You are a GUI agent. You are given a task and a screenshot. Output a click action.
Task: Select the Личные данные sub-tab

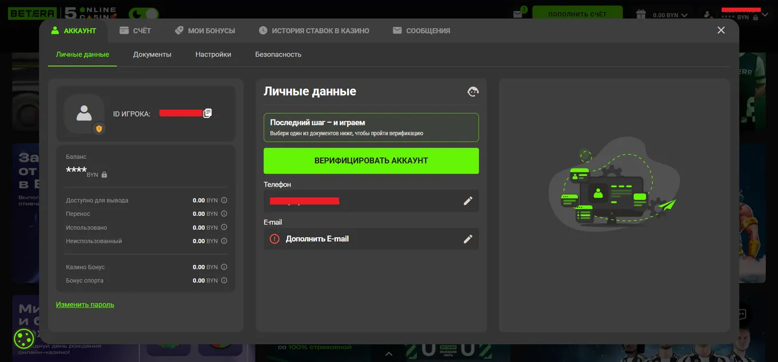point(82,54)
